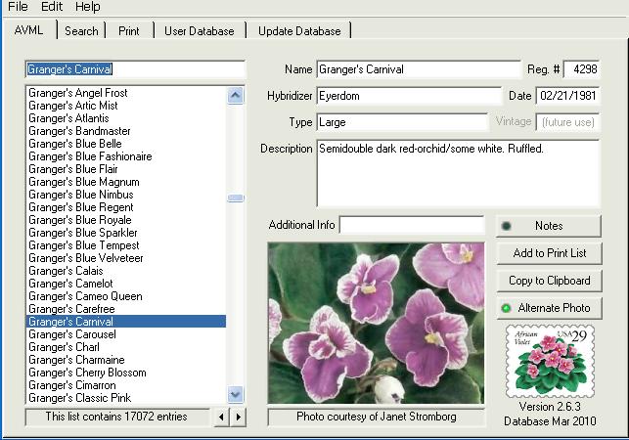Select Granger's Artic Mist in list
The height and width of the screenshot is (440, 629).
tap(126, 106)
